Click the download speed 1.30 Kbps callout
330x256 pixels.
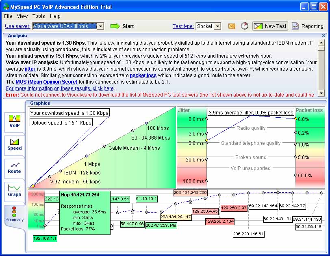pos(69,113)
